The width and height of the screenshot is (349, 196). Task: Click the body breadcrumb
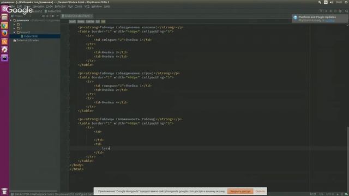[81, 22]
